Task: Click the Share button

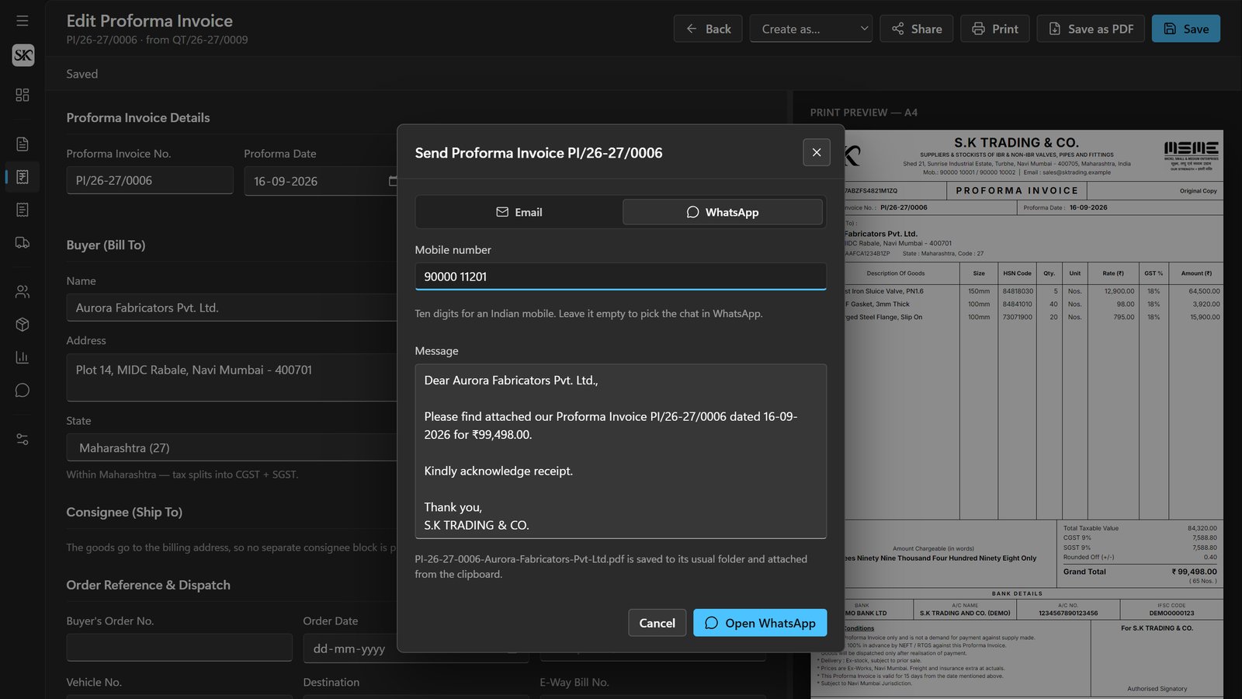Action: point(916,29)
